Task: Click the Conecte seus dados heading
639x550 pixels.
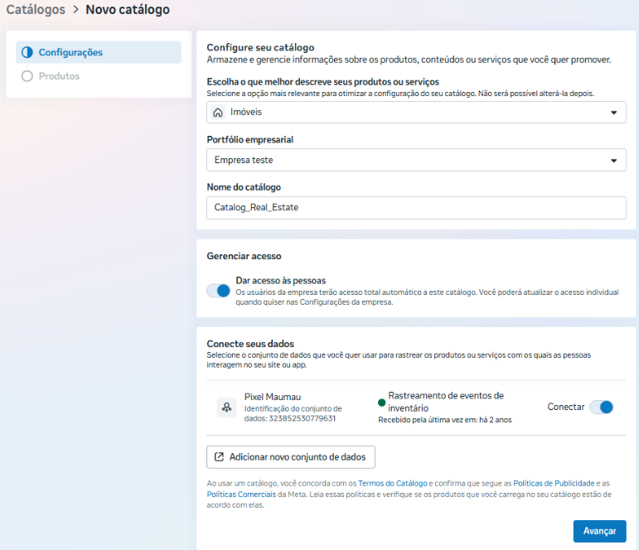Action: [x=250, y=344]
